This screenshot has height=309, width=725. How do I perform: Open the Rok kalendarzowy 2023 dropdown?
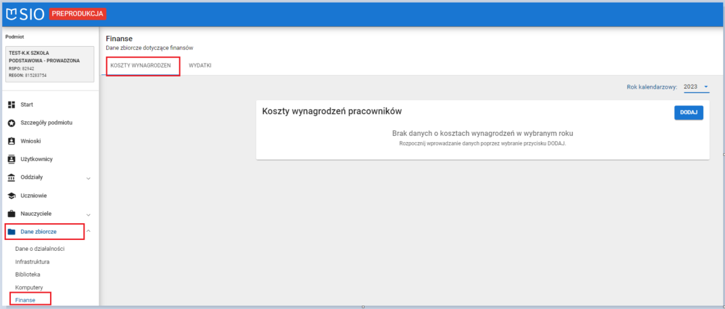pos(697,87)
